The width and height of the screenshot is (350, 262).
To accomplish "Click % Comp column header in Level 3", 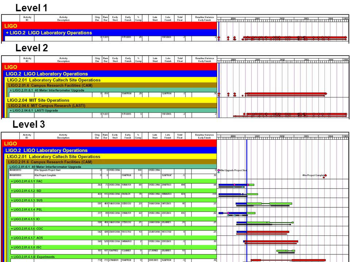I will click(138, 136).
